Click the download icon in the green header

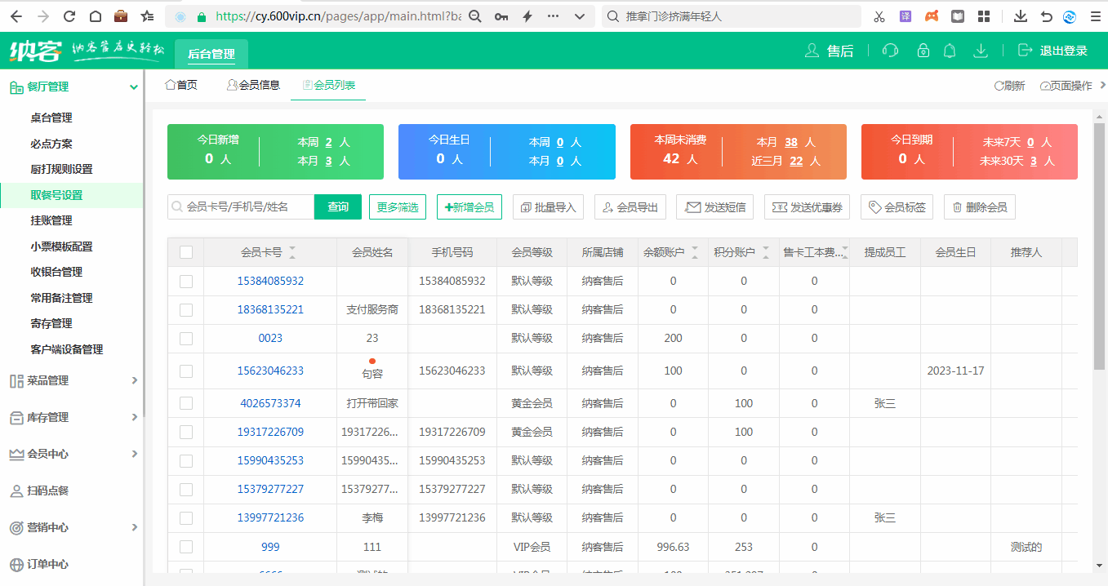point(979,50)
